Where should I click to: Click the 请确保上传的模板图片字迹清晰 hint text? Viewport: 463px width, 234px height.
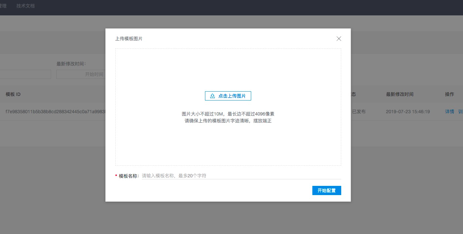228,121
